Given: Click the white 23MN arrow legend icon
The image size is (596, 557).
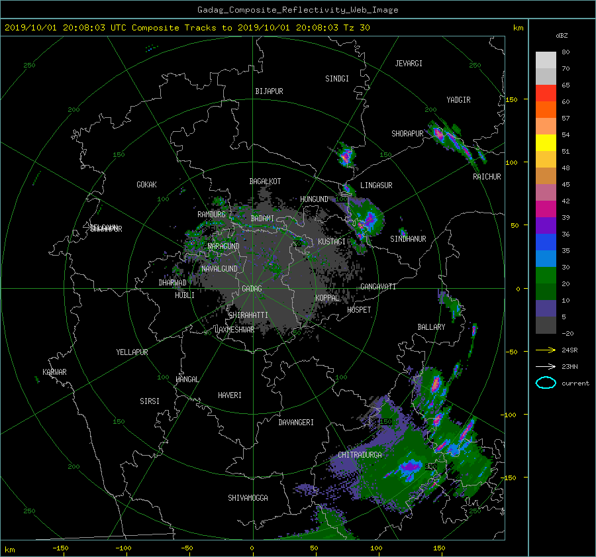Looking at the screenshot, I should (546, 366).
